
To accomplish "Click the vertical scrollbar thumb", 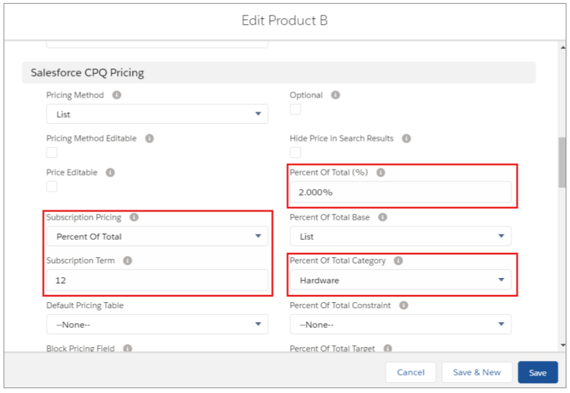I will pos(562,162).
